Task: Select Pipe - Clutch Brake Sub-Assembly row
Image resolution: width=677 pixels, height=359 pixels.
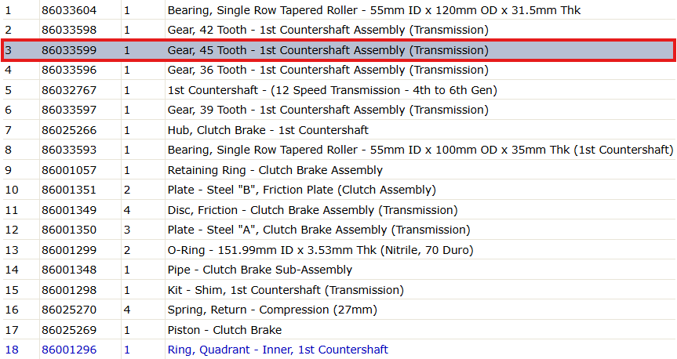Action: click(x=339, y=270)
